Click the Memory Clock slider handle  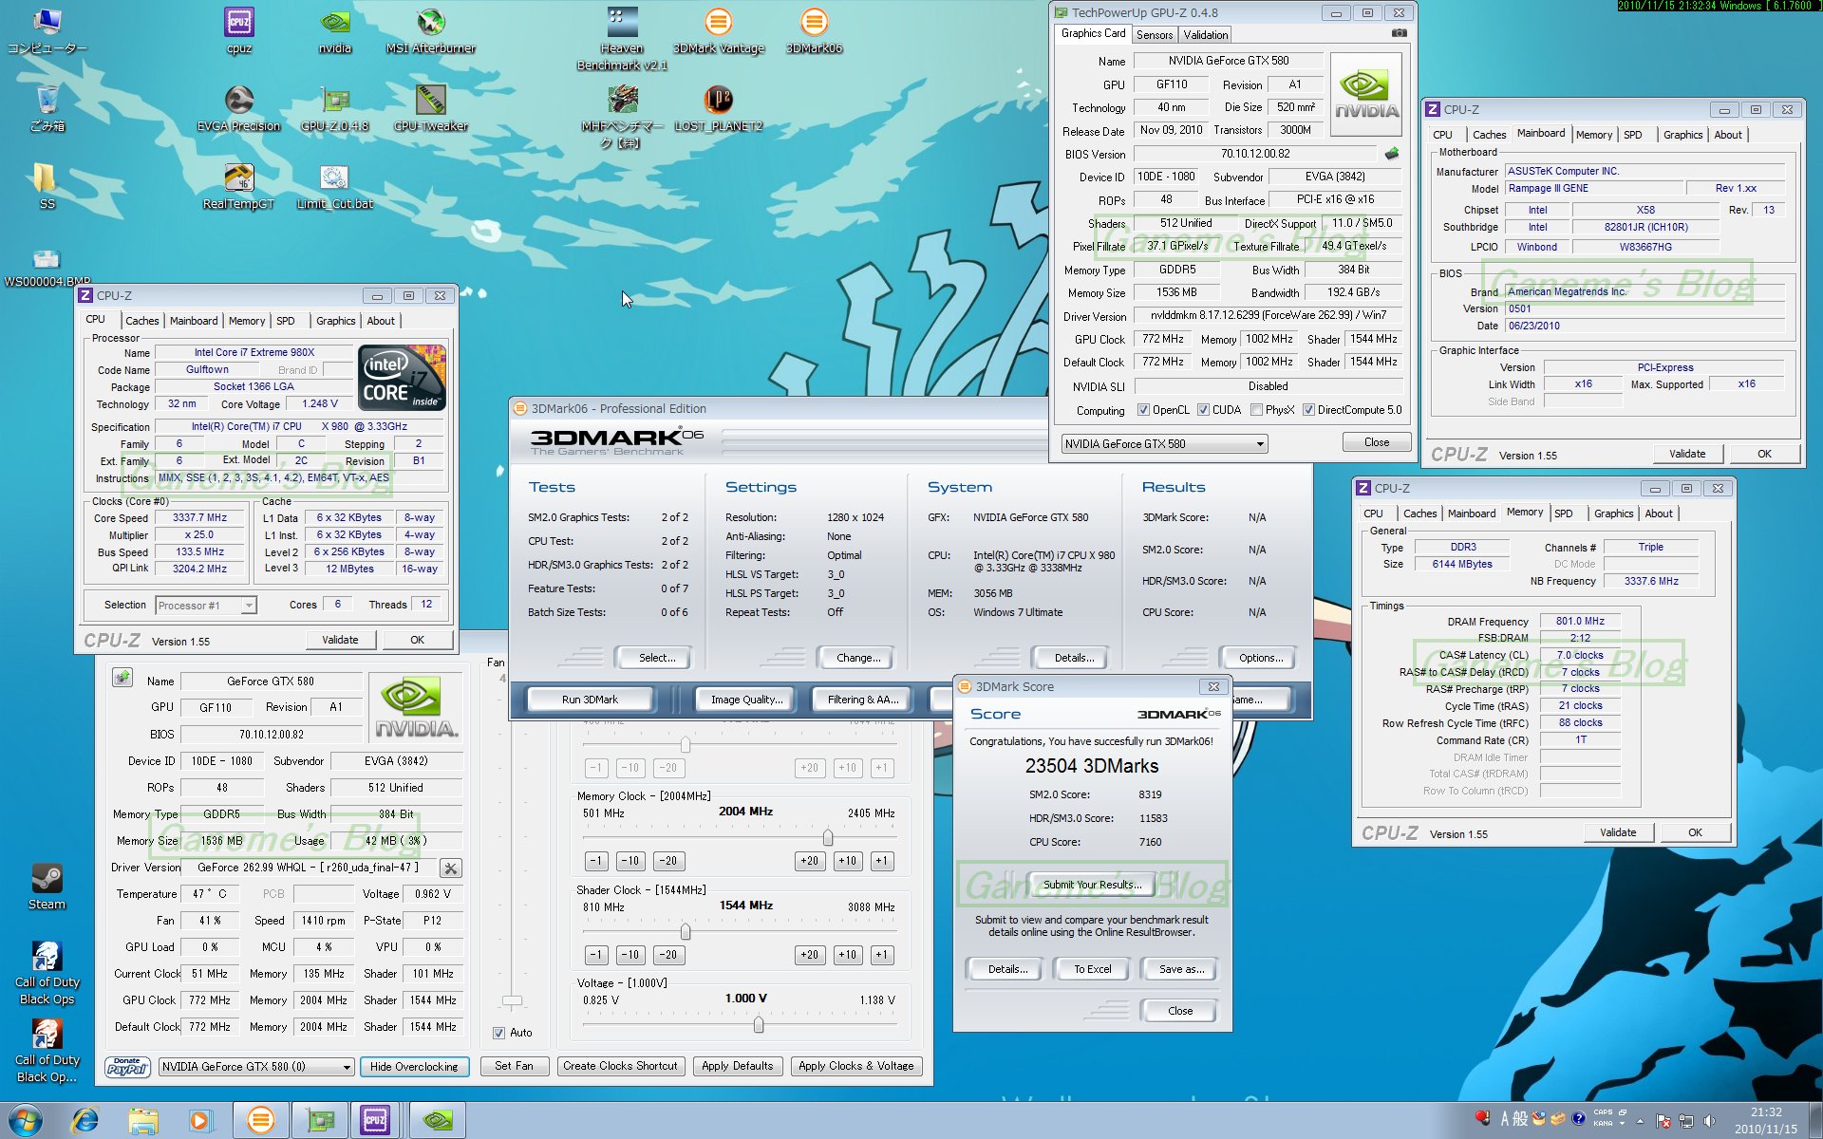coord(828,838)
